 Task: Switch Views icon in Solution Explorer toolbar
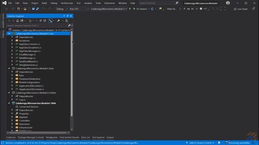pyautogui.click(x=22, y=21)
